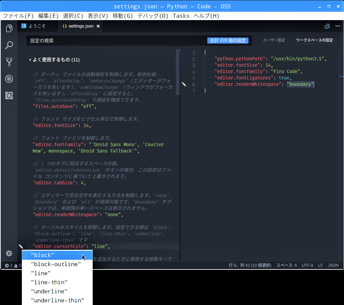The height and width of the screenshot is (305, 344).
Task: Open the Source Control branch icon
Action: 9,62
